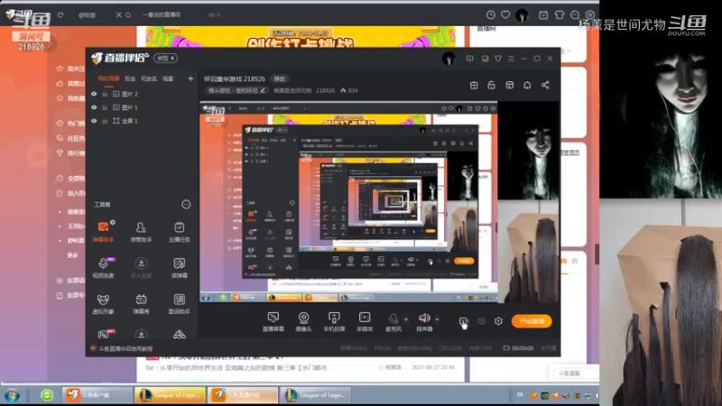Viewport: 722px width, 406px height.
Task: Expand the speaker volume arrow
Action: tap(437, 319)
